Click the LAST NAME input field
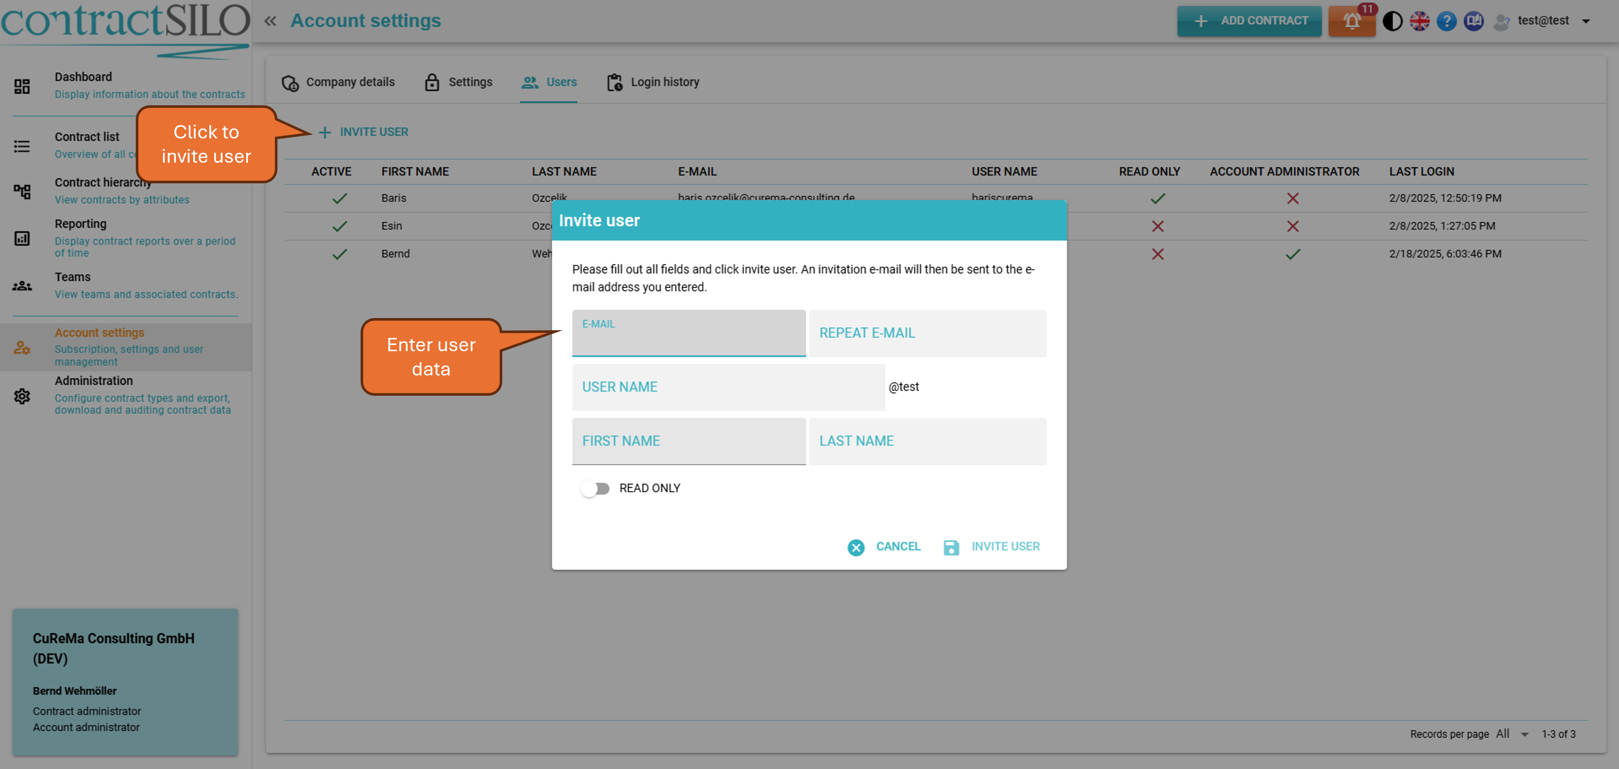Viewport: 1619px width, 769px height. click(928, 441)
